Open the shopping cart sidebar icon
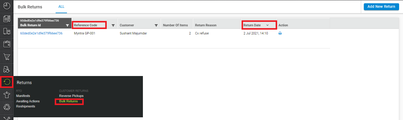 [7, 57]
